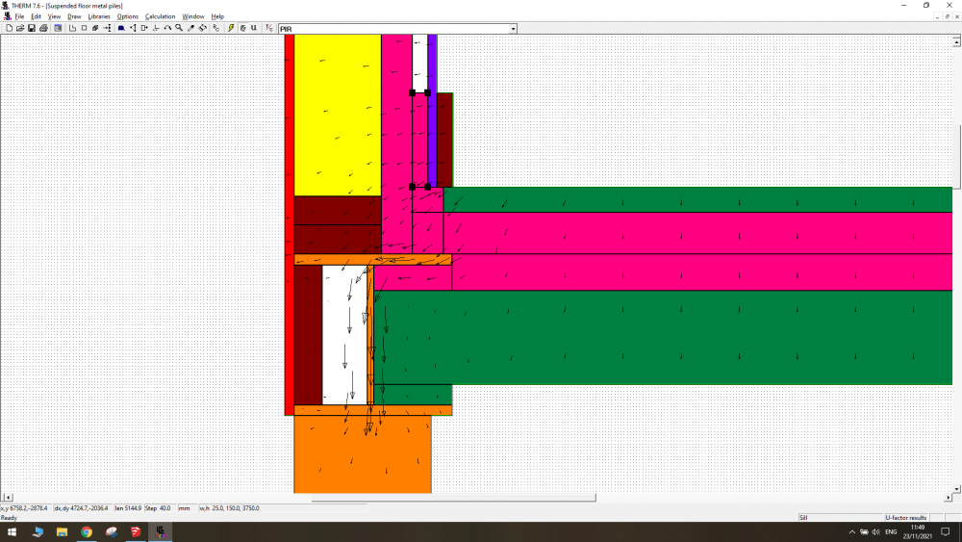Open the View menu
The width and height of the screenshot is (962, 542).
point(54,16)
